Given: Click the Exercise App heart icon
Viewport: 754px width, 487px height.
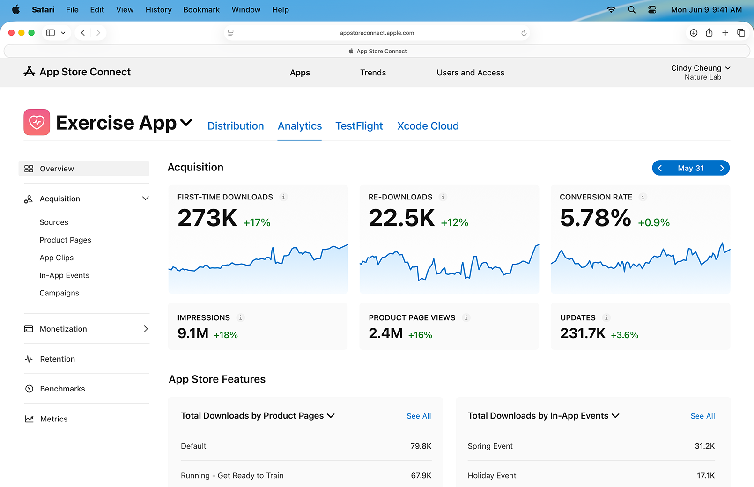Looking at the screenshot, I should [37, 122].
